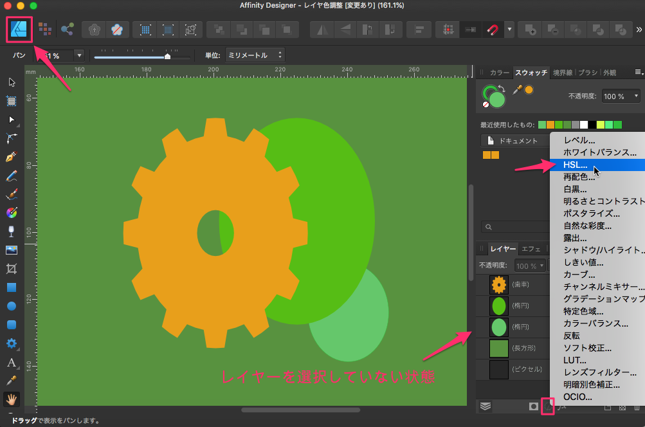Open the ドキュメント palette selector

point(514,140)
